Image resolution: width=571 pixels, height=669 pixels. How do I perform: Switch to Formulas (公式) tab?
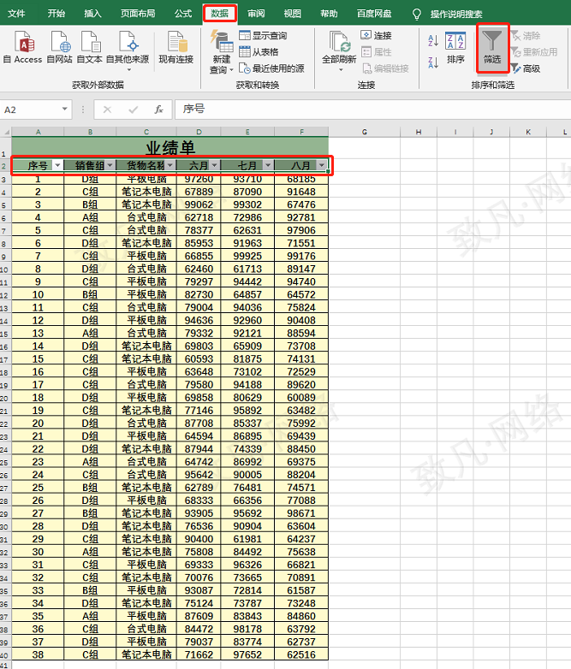point(183,14)
